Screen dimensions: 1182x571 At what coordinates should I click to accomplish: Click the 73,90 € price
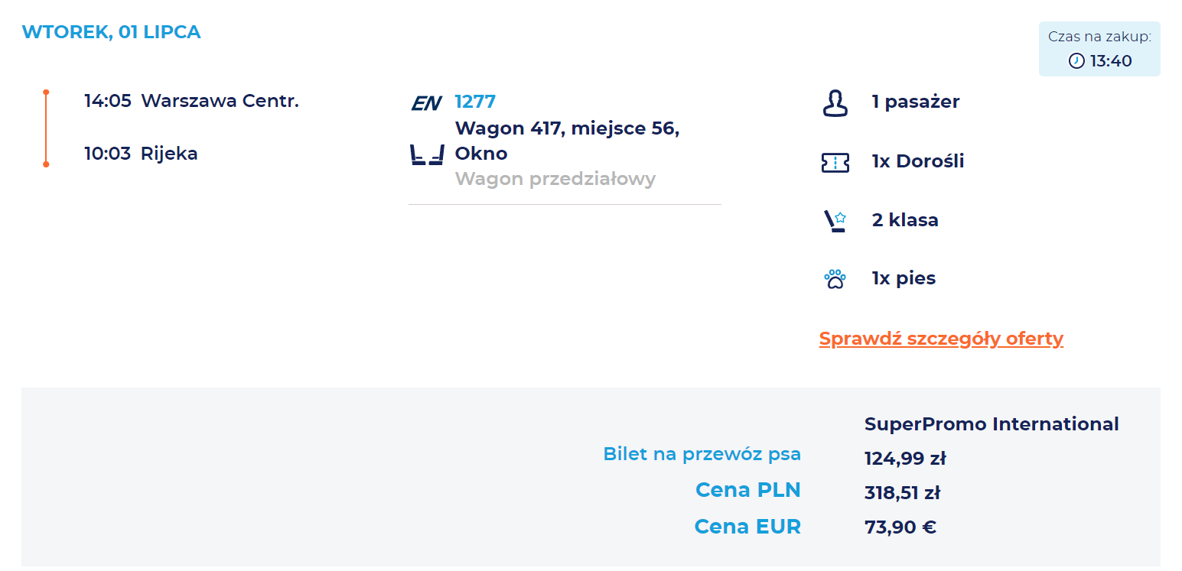[900, 527]
